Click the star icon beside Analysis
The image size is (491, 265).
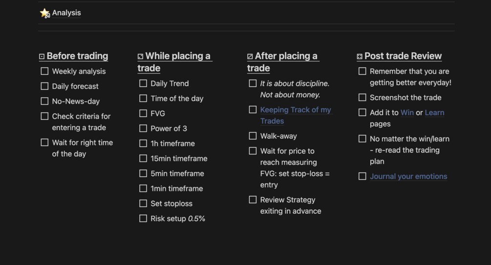[x=45, y=13]
